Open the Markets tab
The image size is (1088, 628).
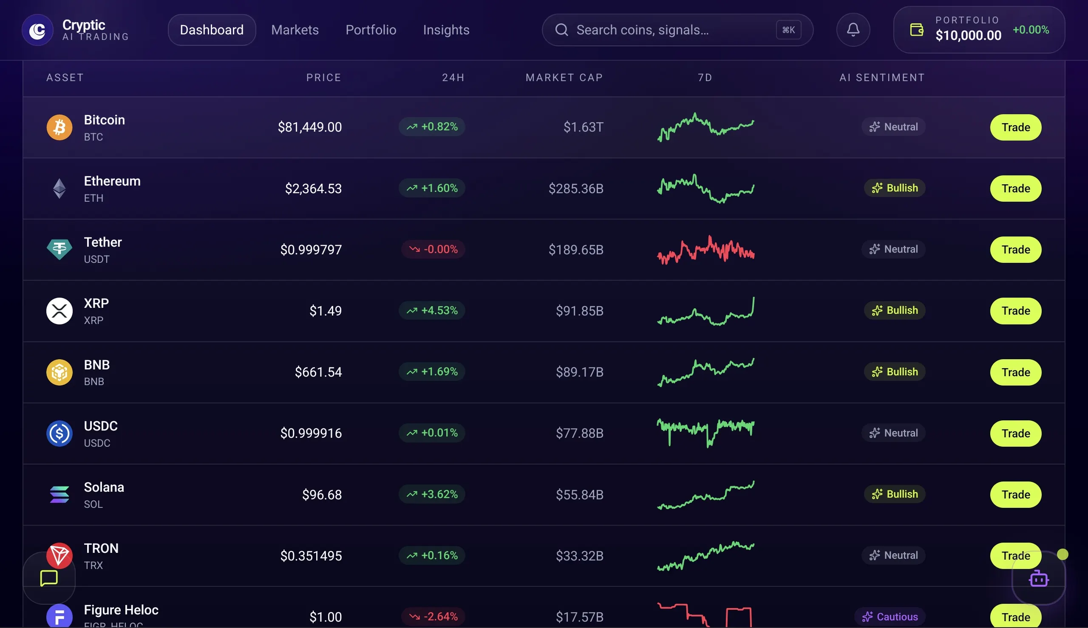[295, 30]
